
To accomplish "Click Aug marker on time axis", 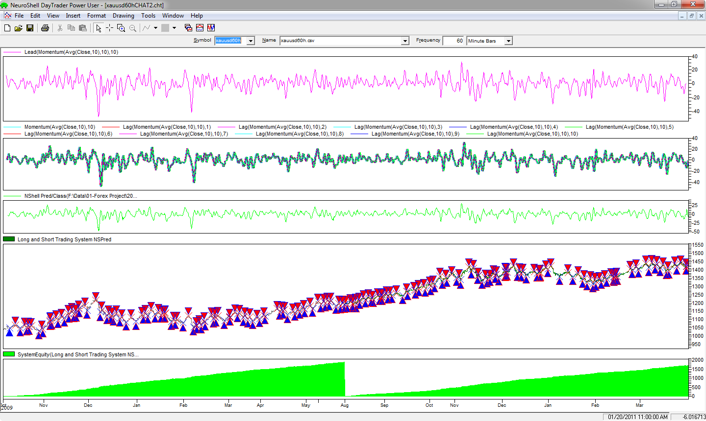I will (x=345, y=405).
